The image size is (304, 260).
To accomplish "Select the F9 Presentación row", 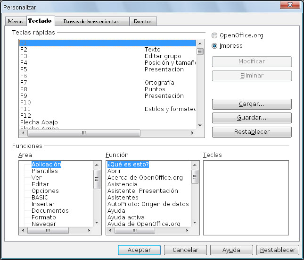I will (x=107, y=96).
